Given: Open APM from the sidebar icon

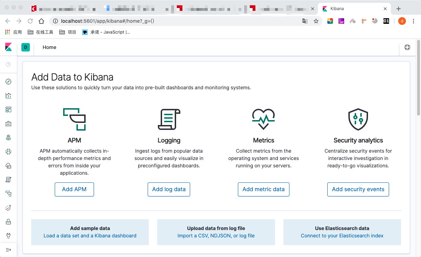Looking at the screenshot, I should point(8,194).
